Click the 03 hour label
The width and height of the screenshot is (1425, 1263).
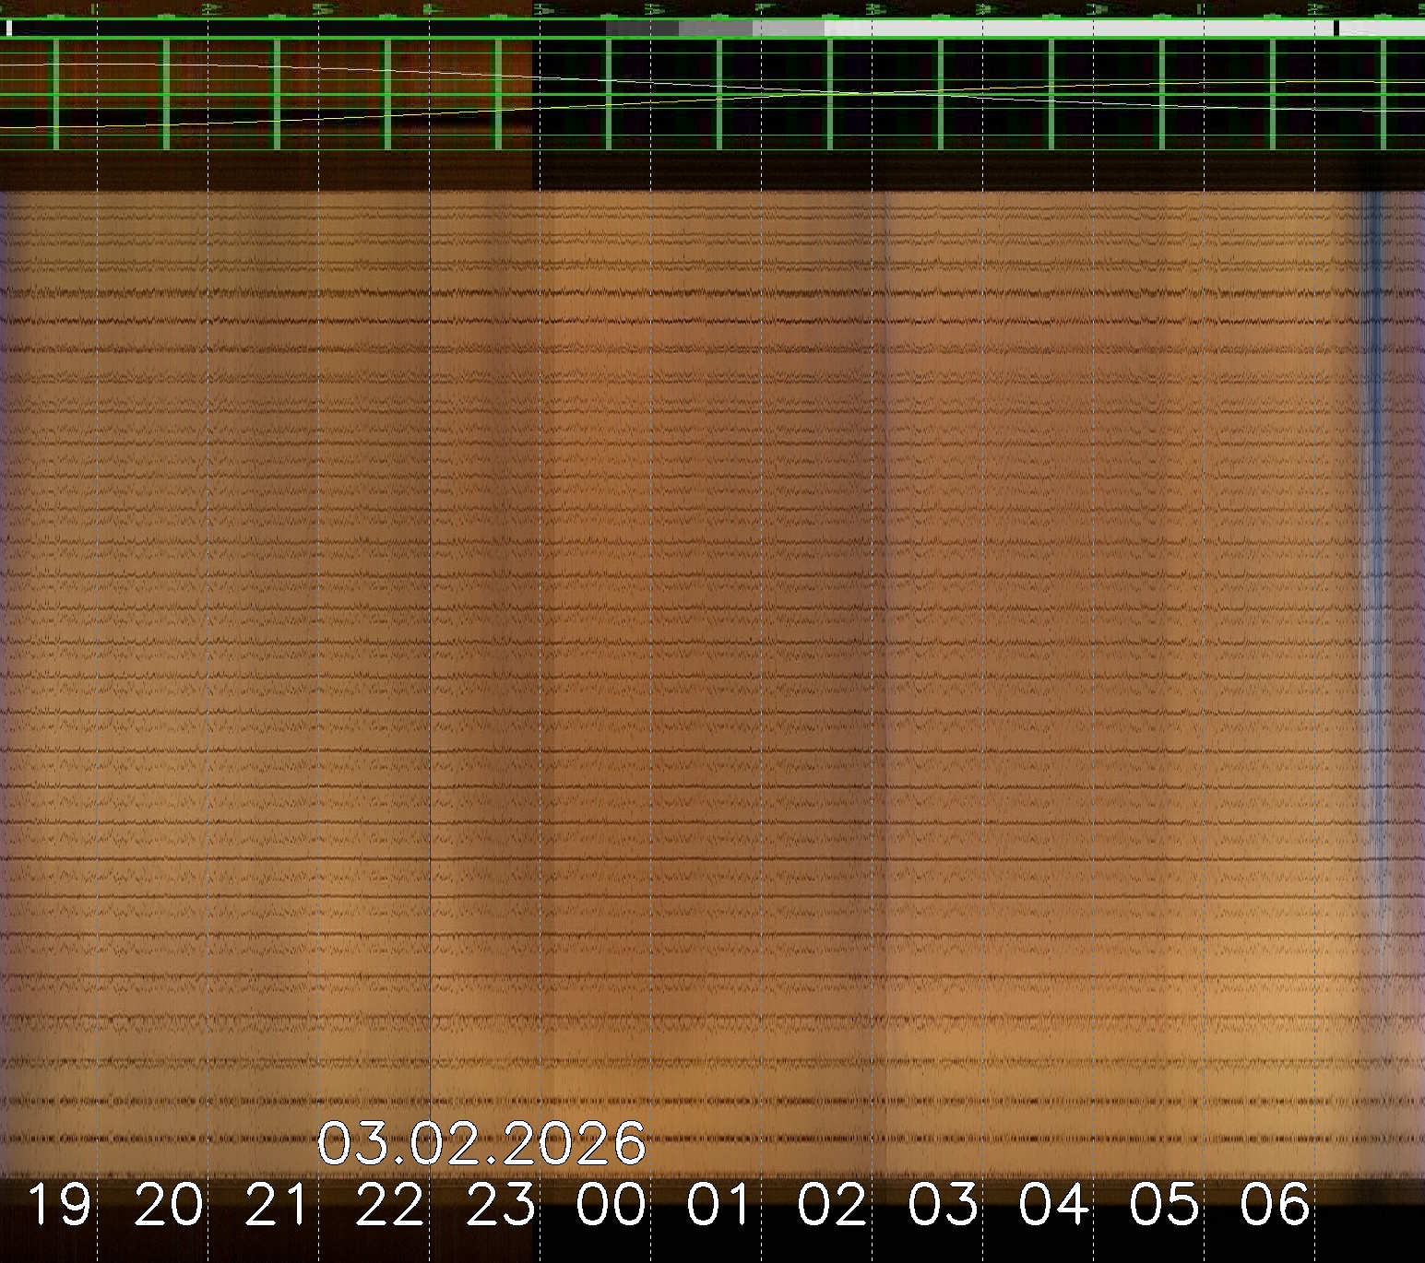943,1205
